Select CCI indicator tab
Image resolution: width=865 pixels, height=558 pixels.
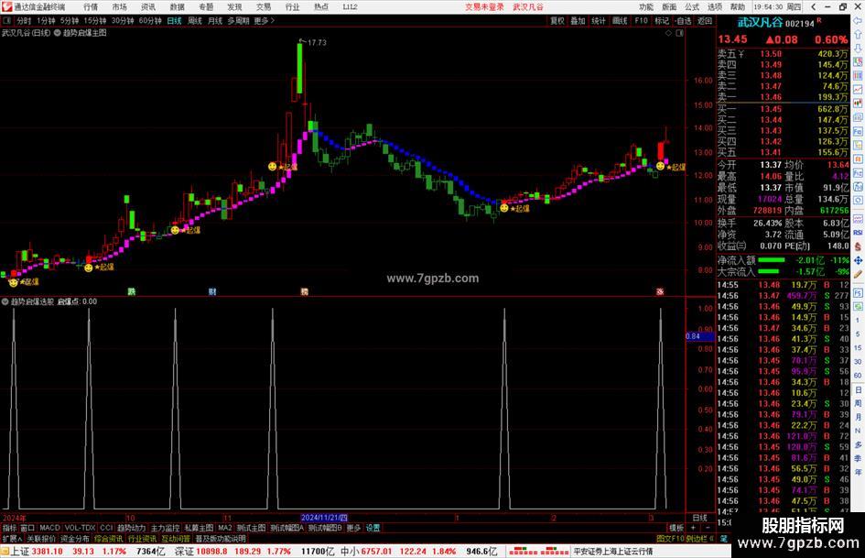pos(106,528)
